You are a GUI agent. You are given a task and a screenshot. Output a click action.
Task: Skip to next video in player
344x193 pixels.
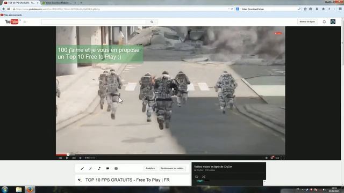click(x=74, y=158)
